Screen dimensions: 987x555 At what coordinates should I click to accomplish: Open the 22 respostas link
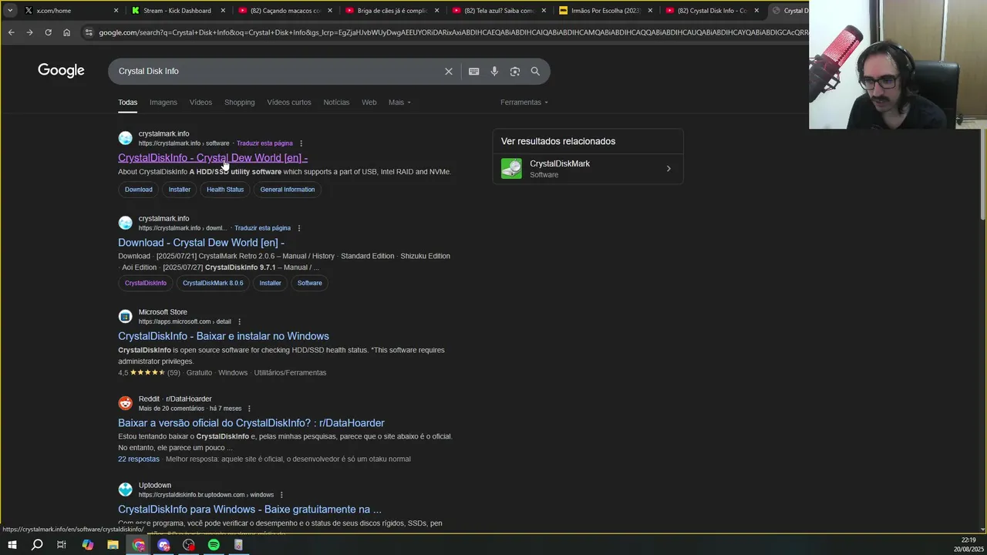(x=139, y=459)
